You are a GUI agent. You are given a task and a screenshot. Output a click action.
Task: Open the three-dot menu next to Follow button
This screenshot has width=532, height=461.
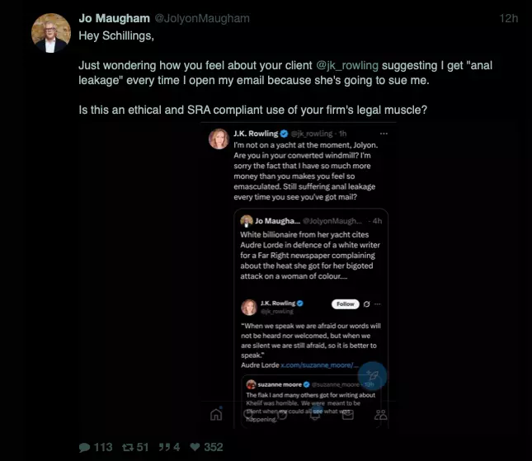[378, 304]
